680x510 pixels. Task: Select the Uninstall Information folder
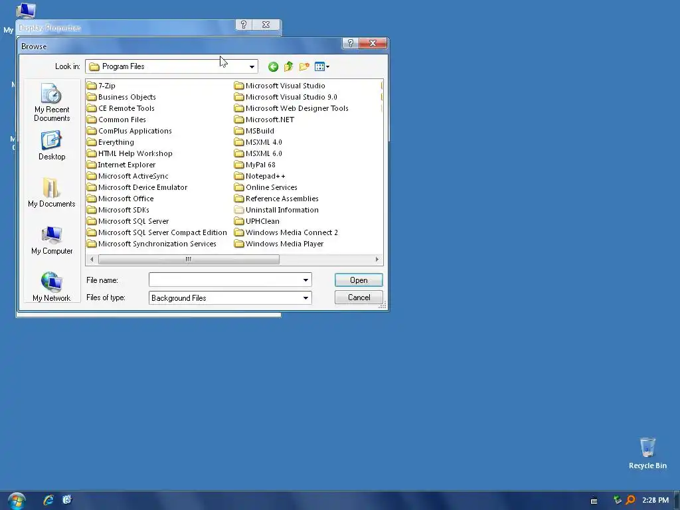coord(276,210)
